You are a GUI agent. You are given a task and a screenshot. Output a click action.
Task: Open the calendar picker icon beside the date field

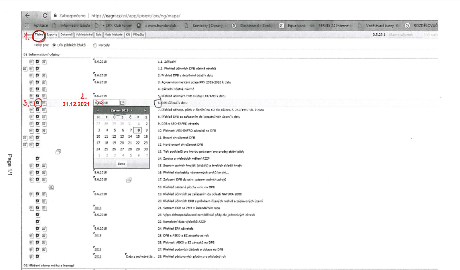click(122, 103)
